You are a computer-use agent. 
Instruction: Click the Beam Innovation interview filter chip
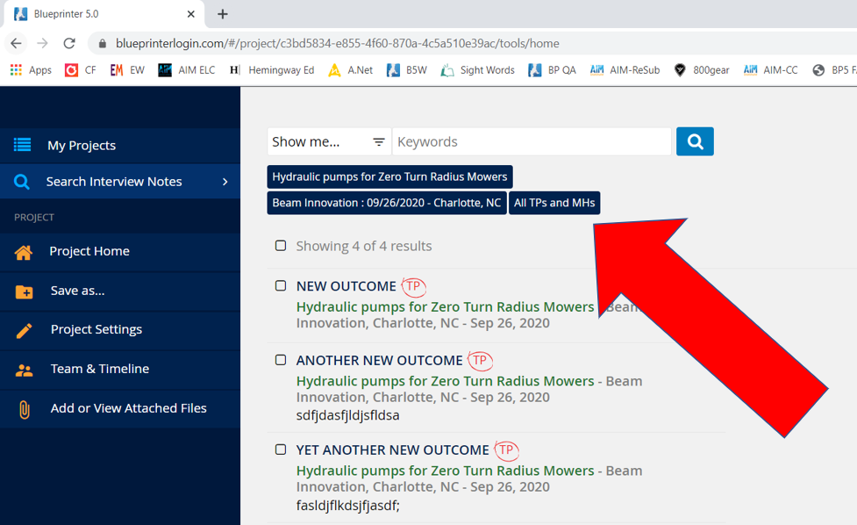tap(387, 203)
